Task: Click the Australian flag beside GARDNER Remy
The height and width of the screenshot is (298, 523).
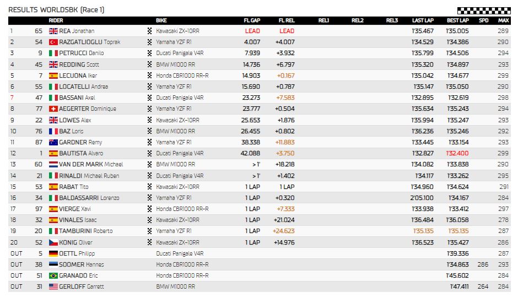Action: click(53, 142)
